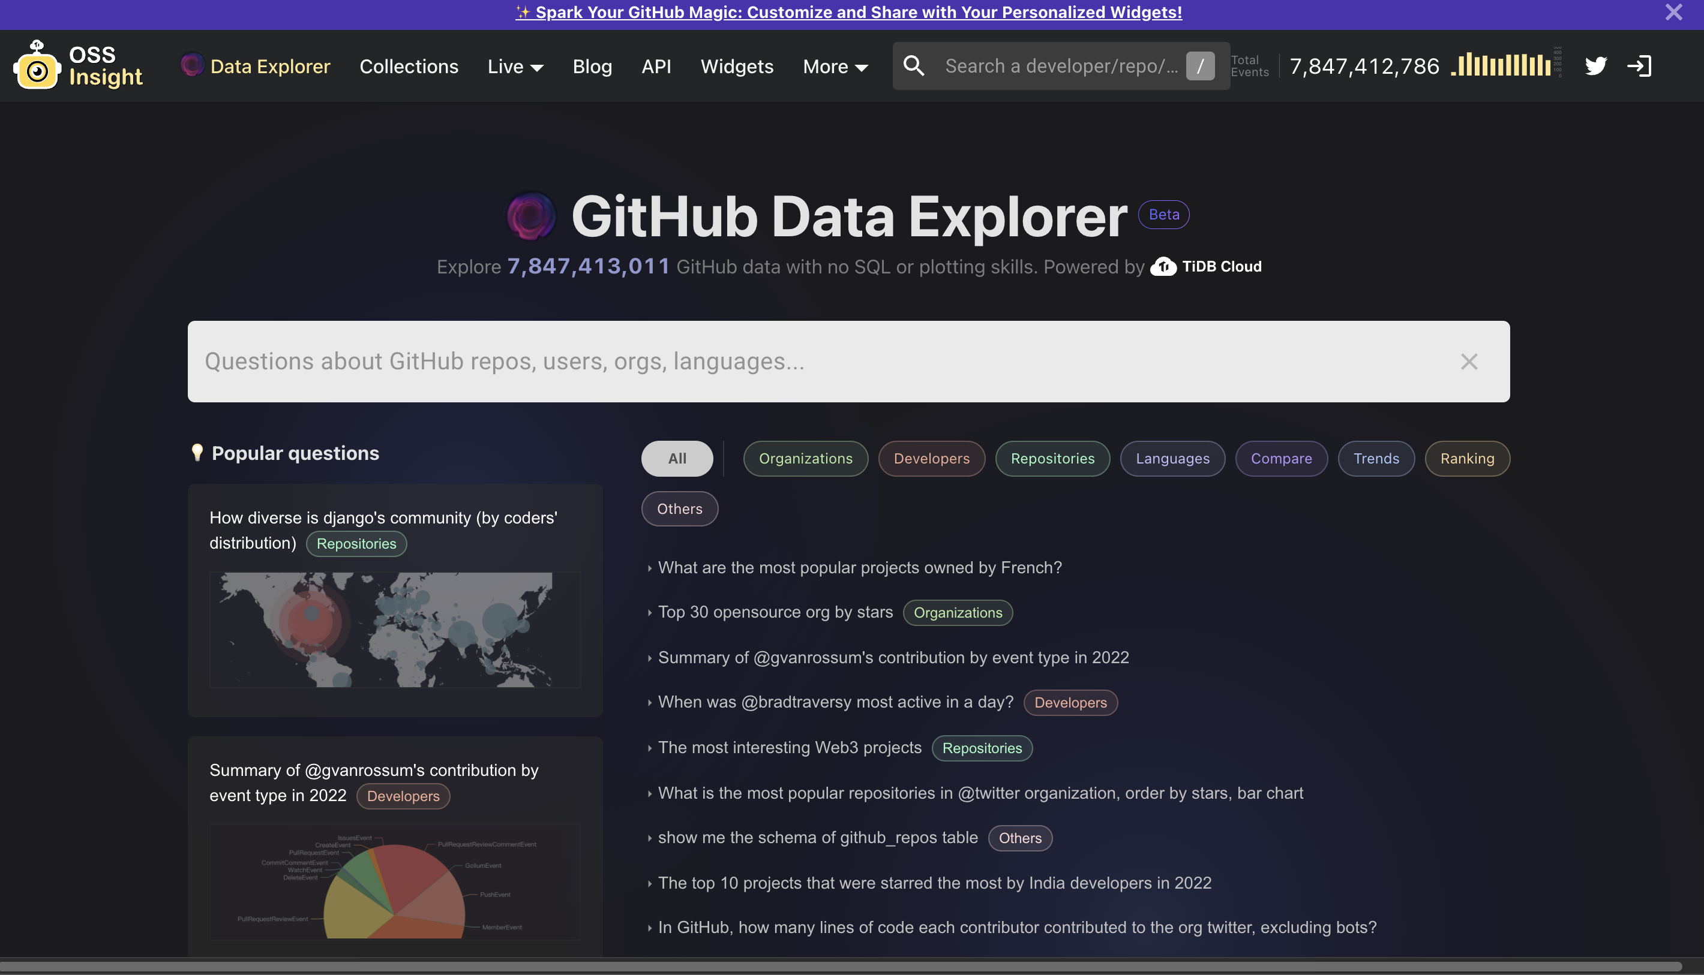This screenshot has width=1704, height=975.
Task: Go to the Widgets page
Action: pyautogui.click(x=736, y=67)
